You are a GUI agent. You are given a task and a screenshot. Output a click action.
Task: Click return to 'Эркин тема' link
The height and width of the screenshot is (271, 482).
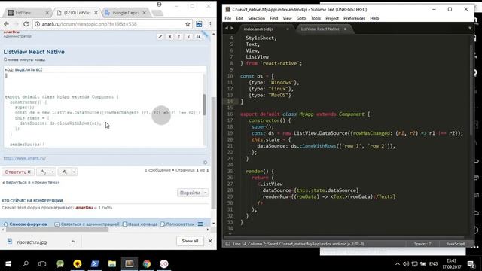31,182
